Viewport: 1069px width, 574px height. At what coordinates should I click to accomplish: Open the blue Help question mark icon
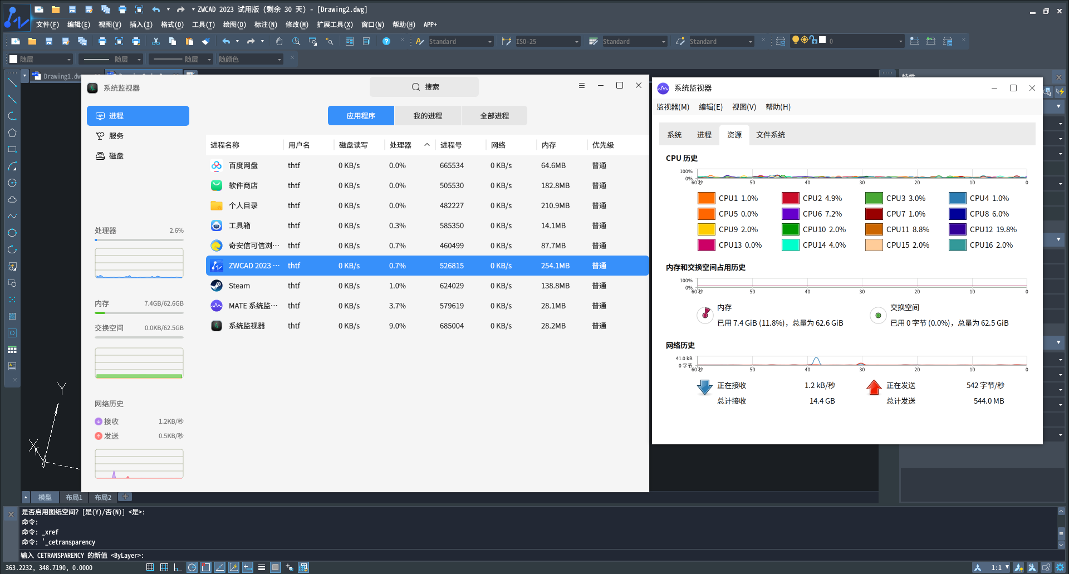386,41
